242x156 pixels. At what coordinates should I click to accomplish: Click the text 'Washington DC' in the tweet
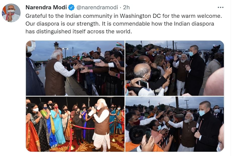(x=140, y=16)
